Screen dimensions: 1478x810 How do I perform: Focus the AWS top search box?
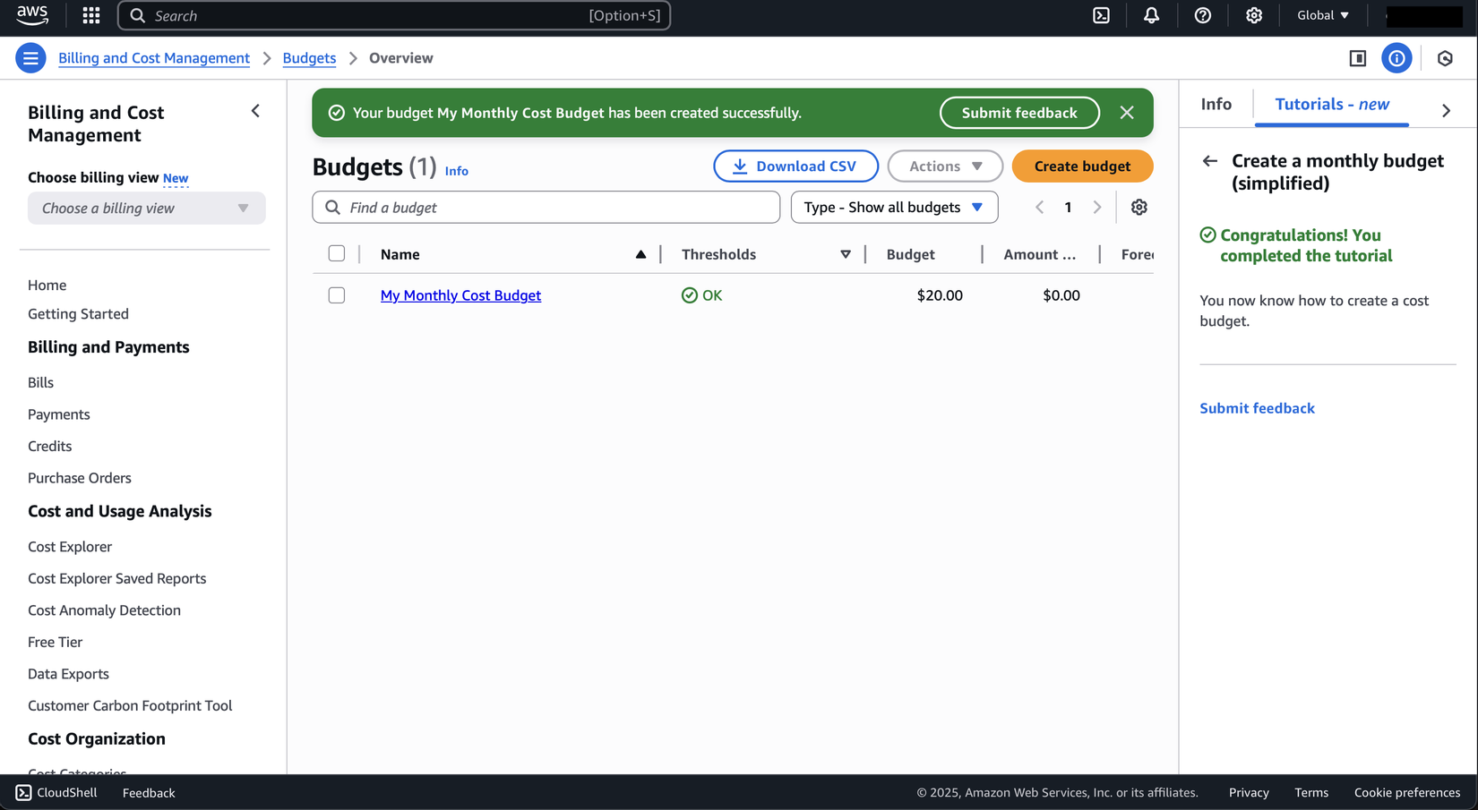[x=394, y=15]
